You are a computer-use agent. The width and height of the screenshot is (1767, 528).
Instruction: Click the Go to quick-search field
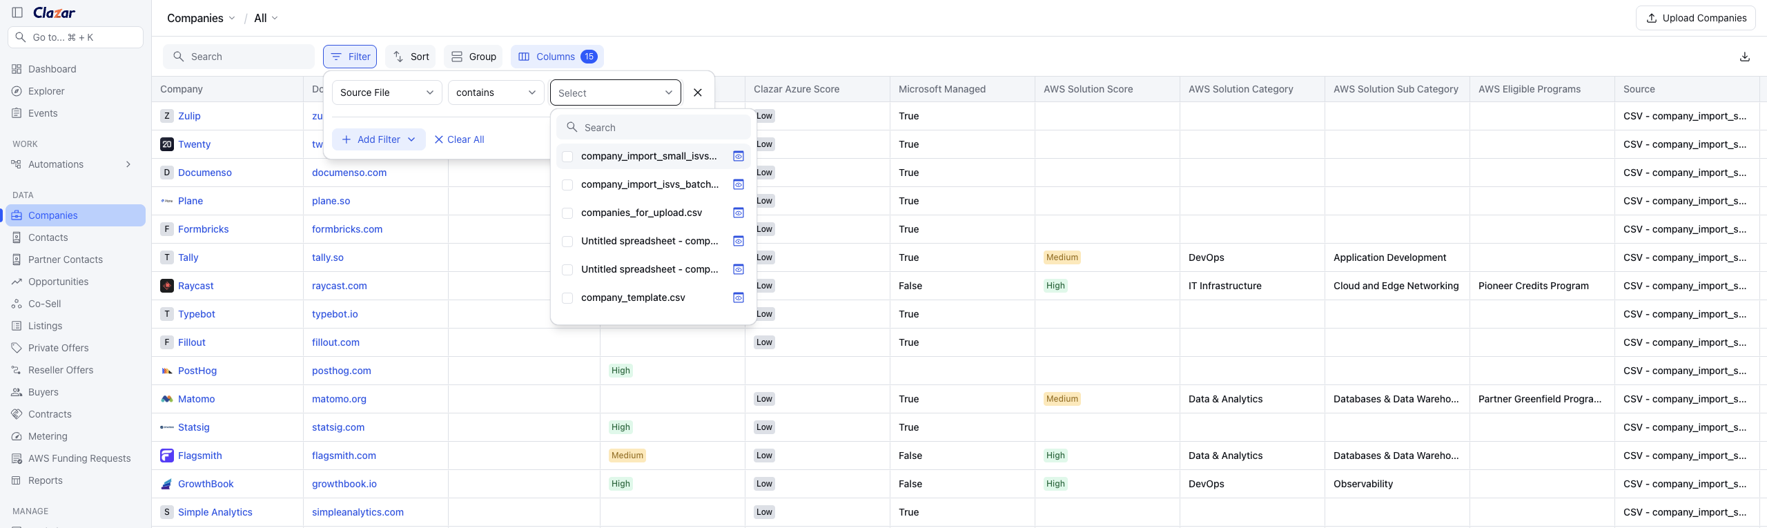(76, 37)
